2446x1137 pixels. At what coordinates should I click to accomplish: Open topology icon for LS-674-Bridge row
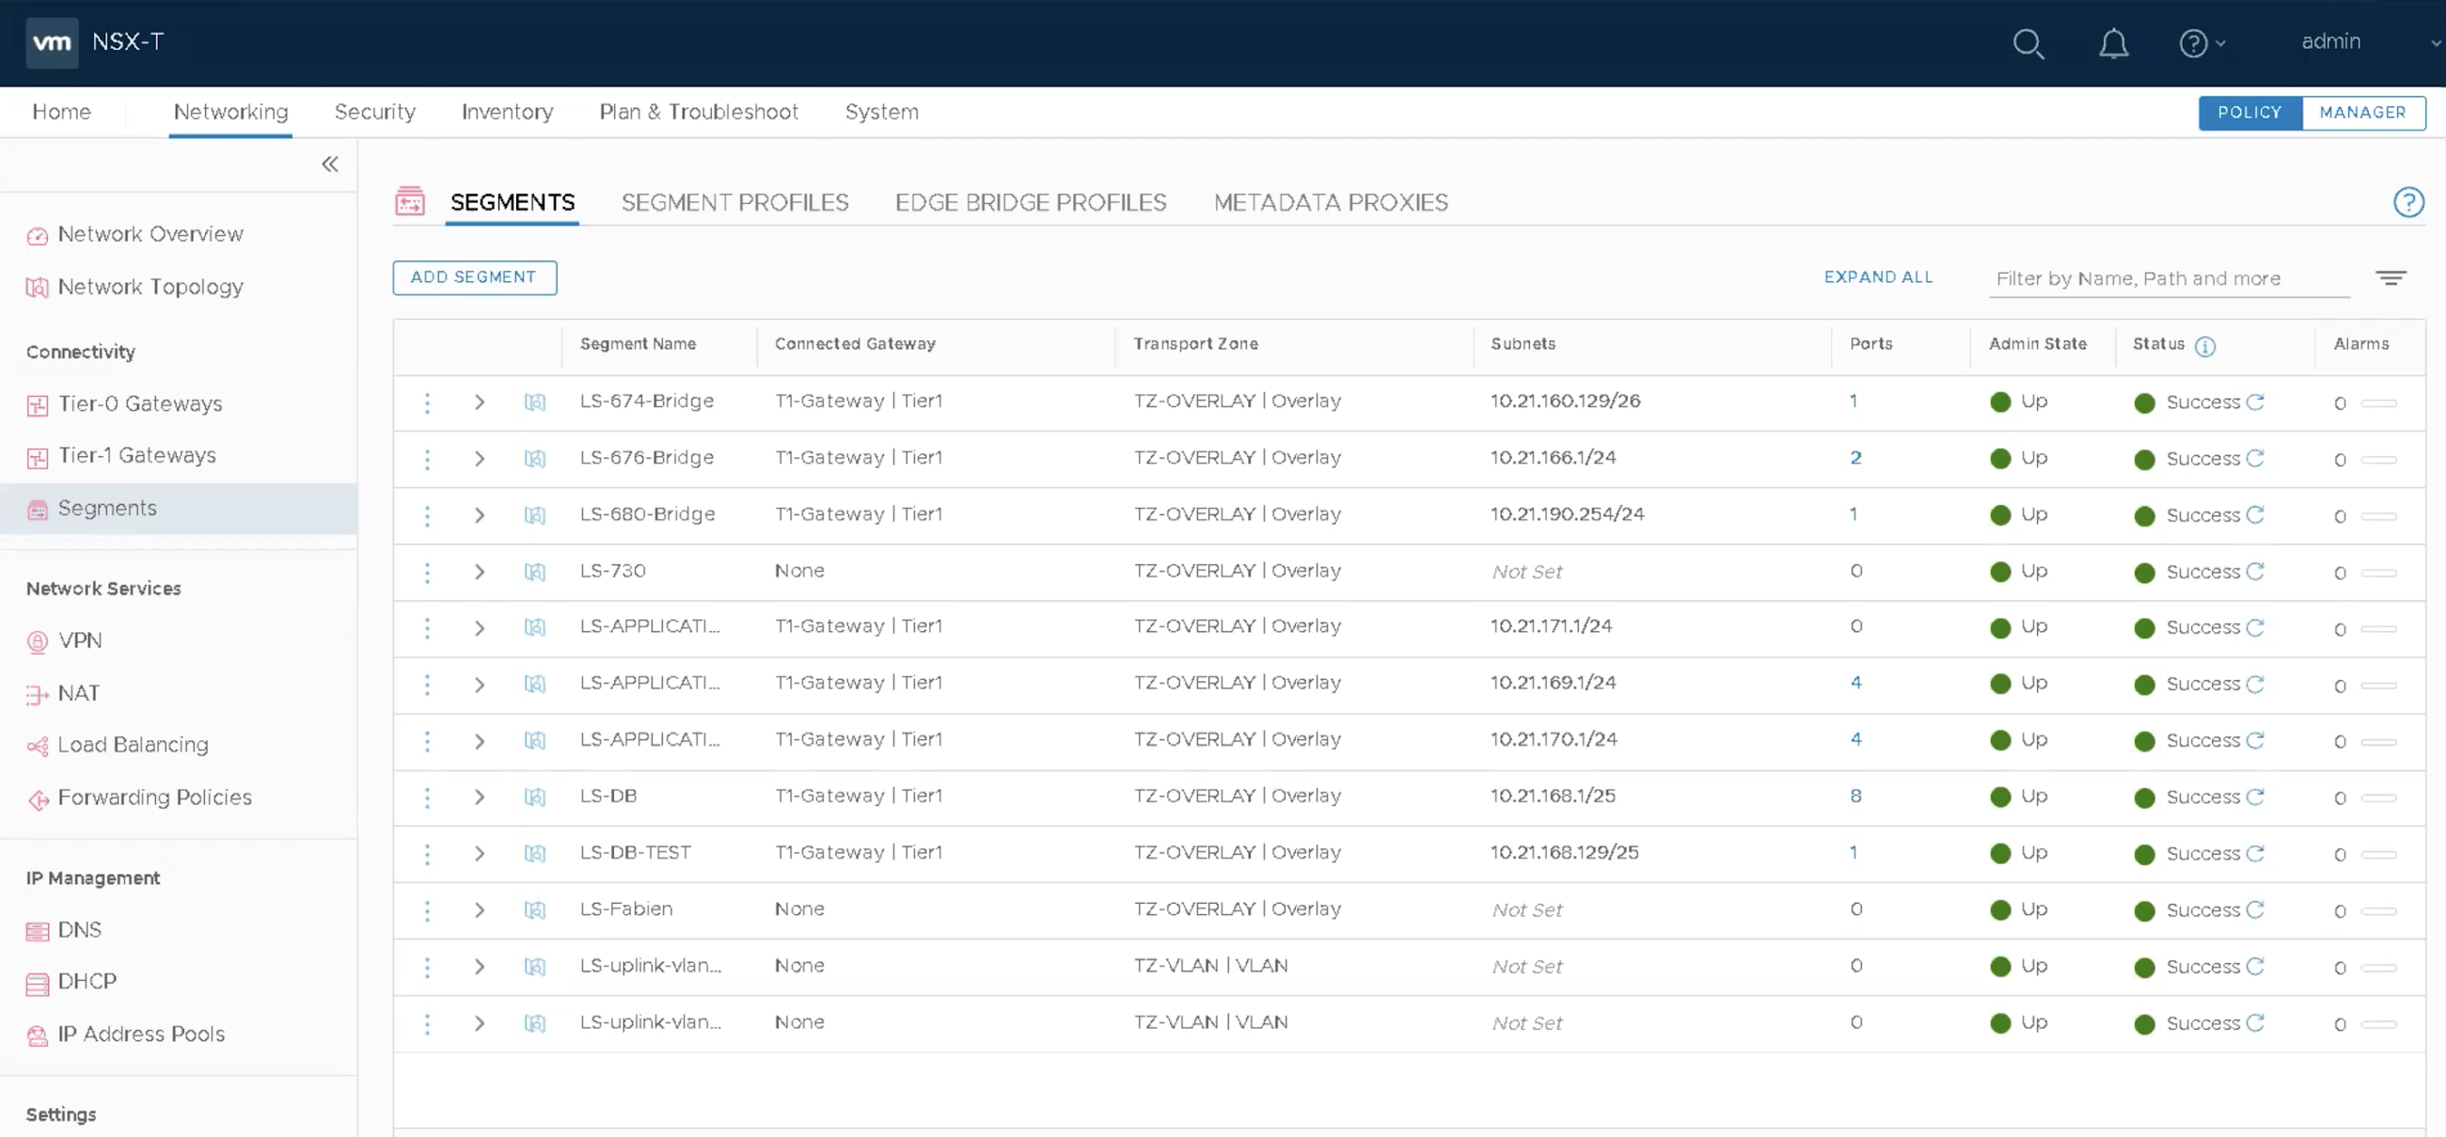(534, 402)
